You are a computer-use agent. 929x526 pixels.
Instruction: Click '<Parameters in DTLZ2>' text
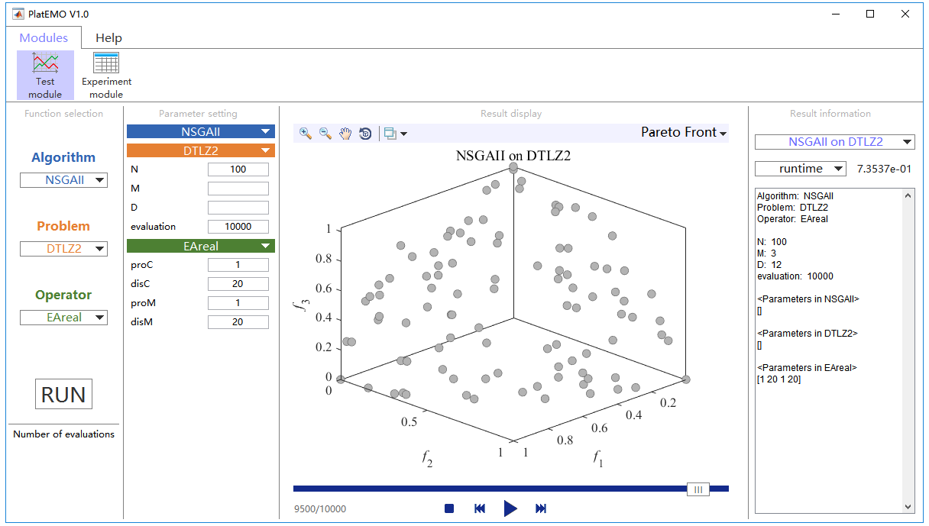pyautogui.click(x=808, y=334)
